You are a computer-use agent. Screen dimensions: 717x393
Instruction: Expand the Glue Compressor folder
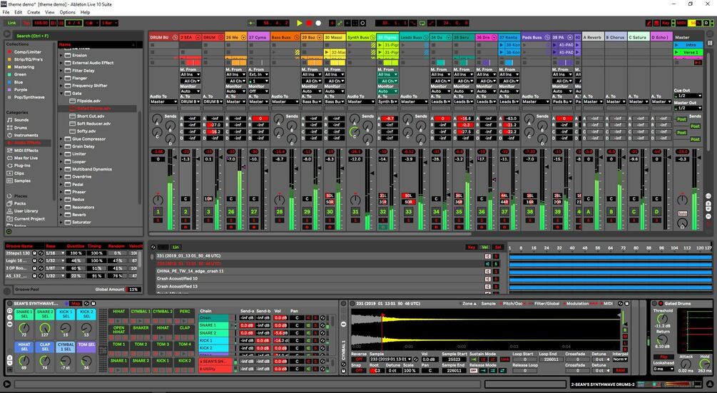61,139
